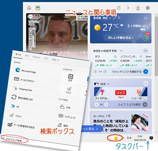Click ライブ スコアを表示 arrow button
The width and height of the screenshot is (158, 151).
145,105
